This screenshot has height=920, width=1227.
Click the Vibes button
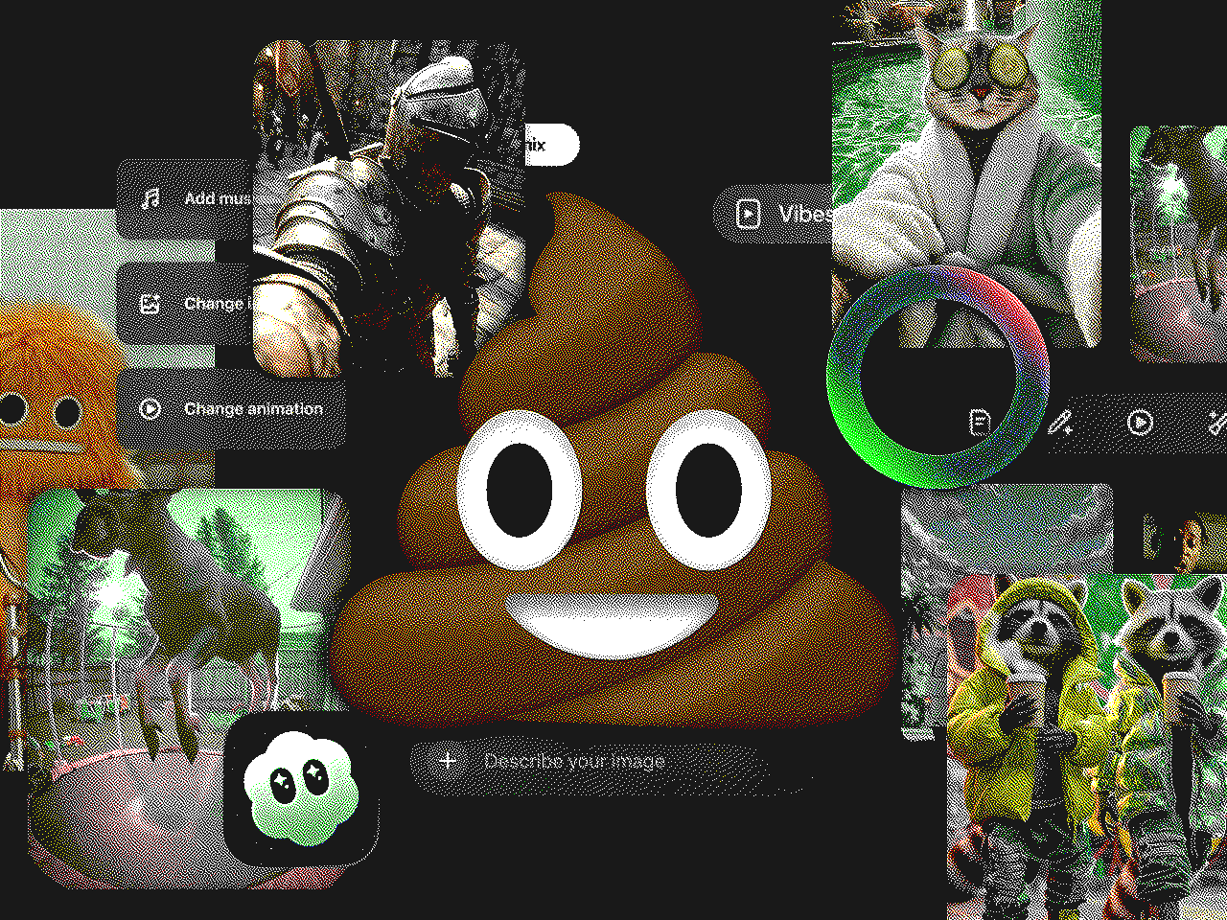click(774, 214)
